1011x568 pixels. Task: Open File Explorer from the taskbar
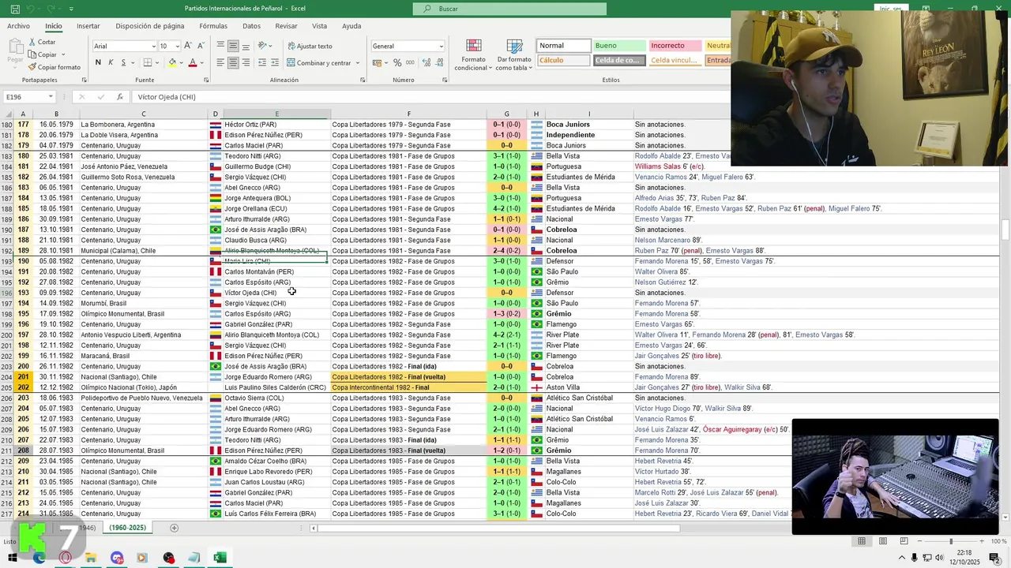[x=91, y=558]
